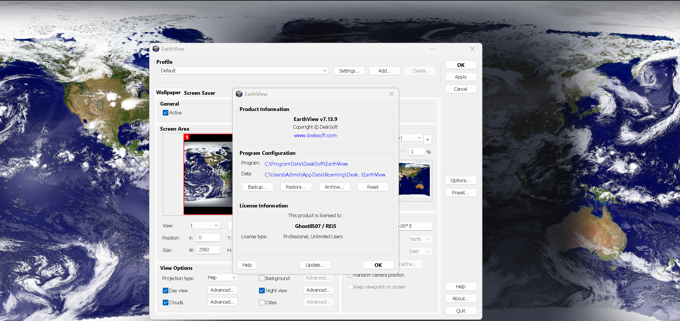This screenshot has height=321, width=680.
Task: Click Advanced... next to Day view
Action: (x=222, y=290)
